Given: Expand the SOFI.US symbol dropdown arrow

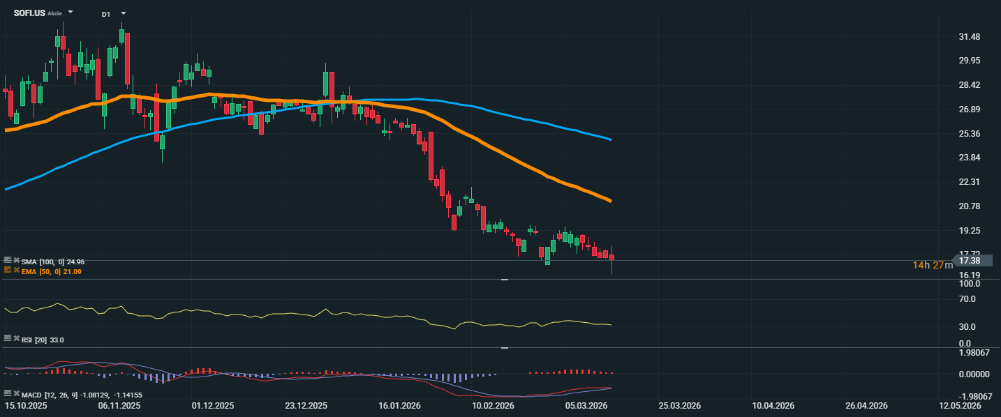Looking at the screenshot, I should click(x=71, y=13).
